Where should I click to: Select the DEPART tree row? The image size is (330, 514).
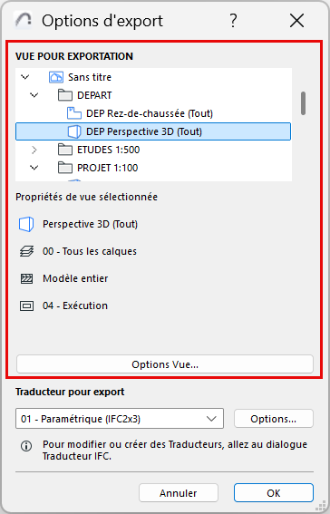click(x=153, y=95)
